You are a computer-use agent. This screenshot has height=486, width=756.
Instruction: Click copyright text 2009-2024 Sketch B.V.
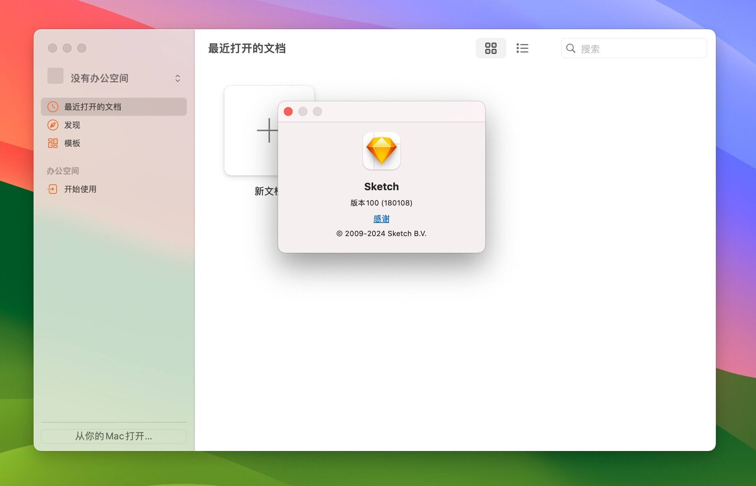tap(381, 234)
